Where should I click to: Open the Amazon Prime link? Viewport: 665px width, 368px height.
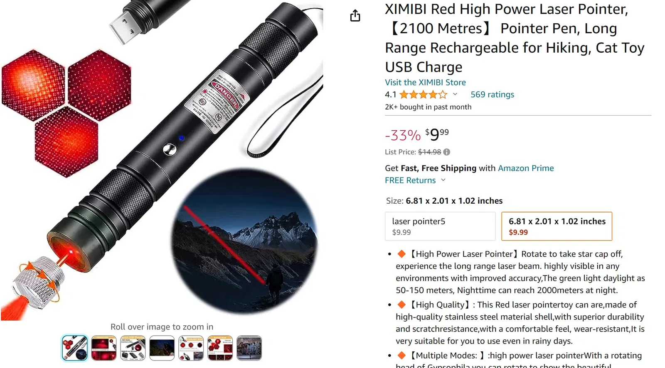526,168
